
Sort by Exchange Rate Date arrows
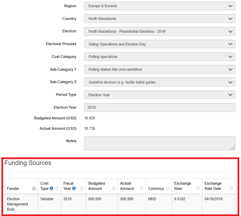[x=231, y=189]
